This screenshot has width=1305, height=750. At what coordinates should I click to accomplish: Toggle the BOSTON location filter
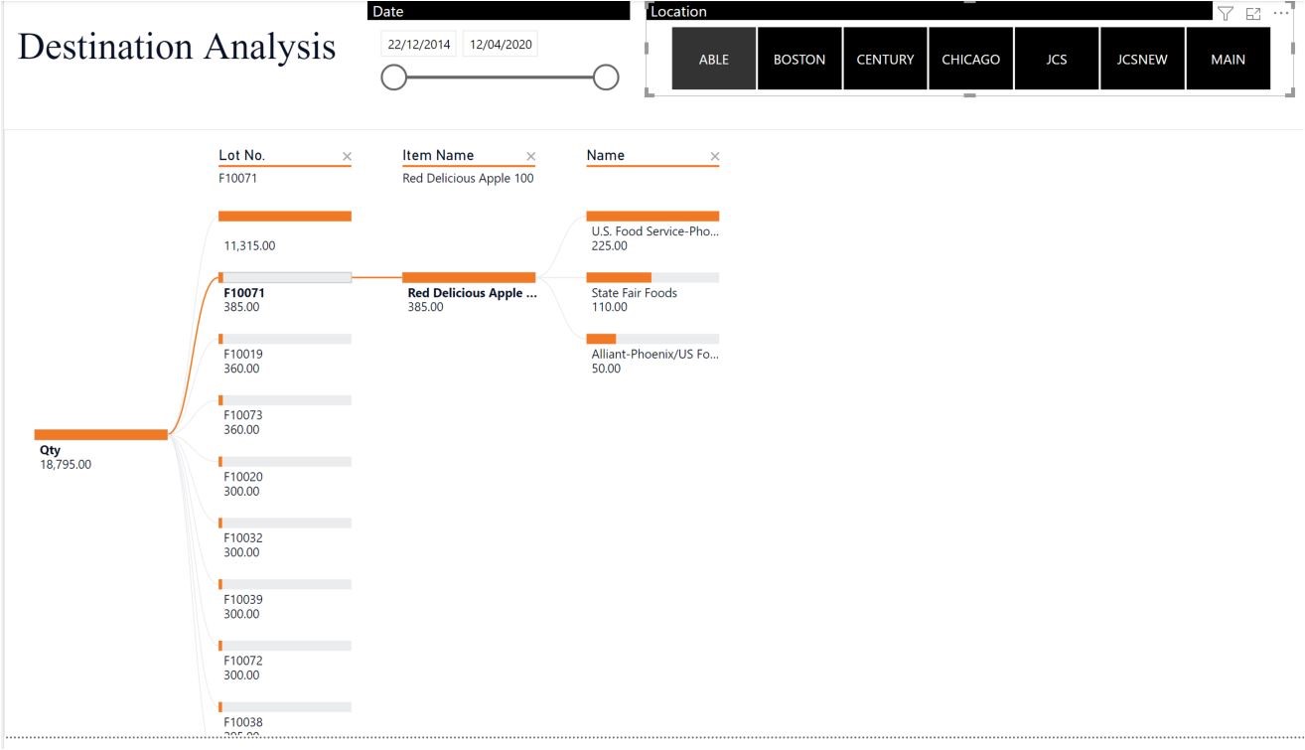point(799,59)
